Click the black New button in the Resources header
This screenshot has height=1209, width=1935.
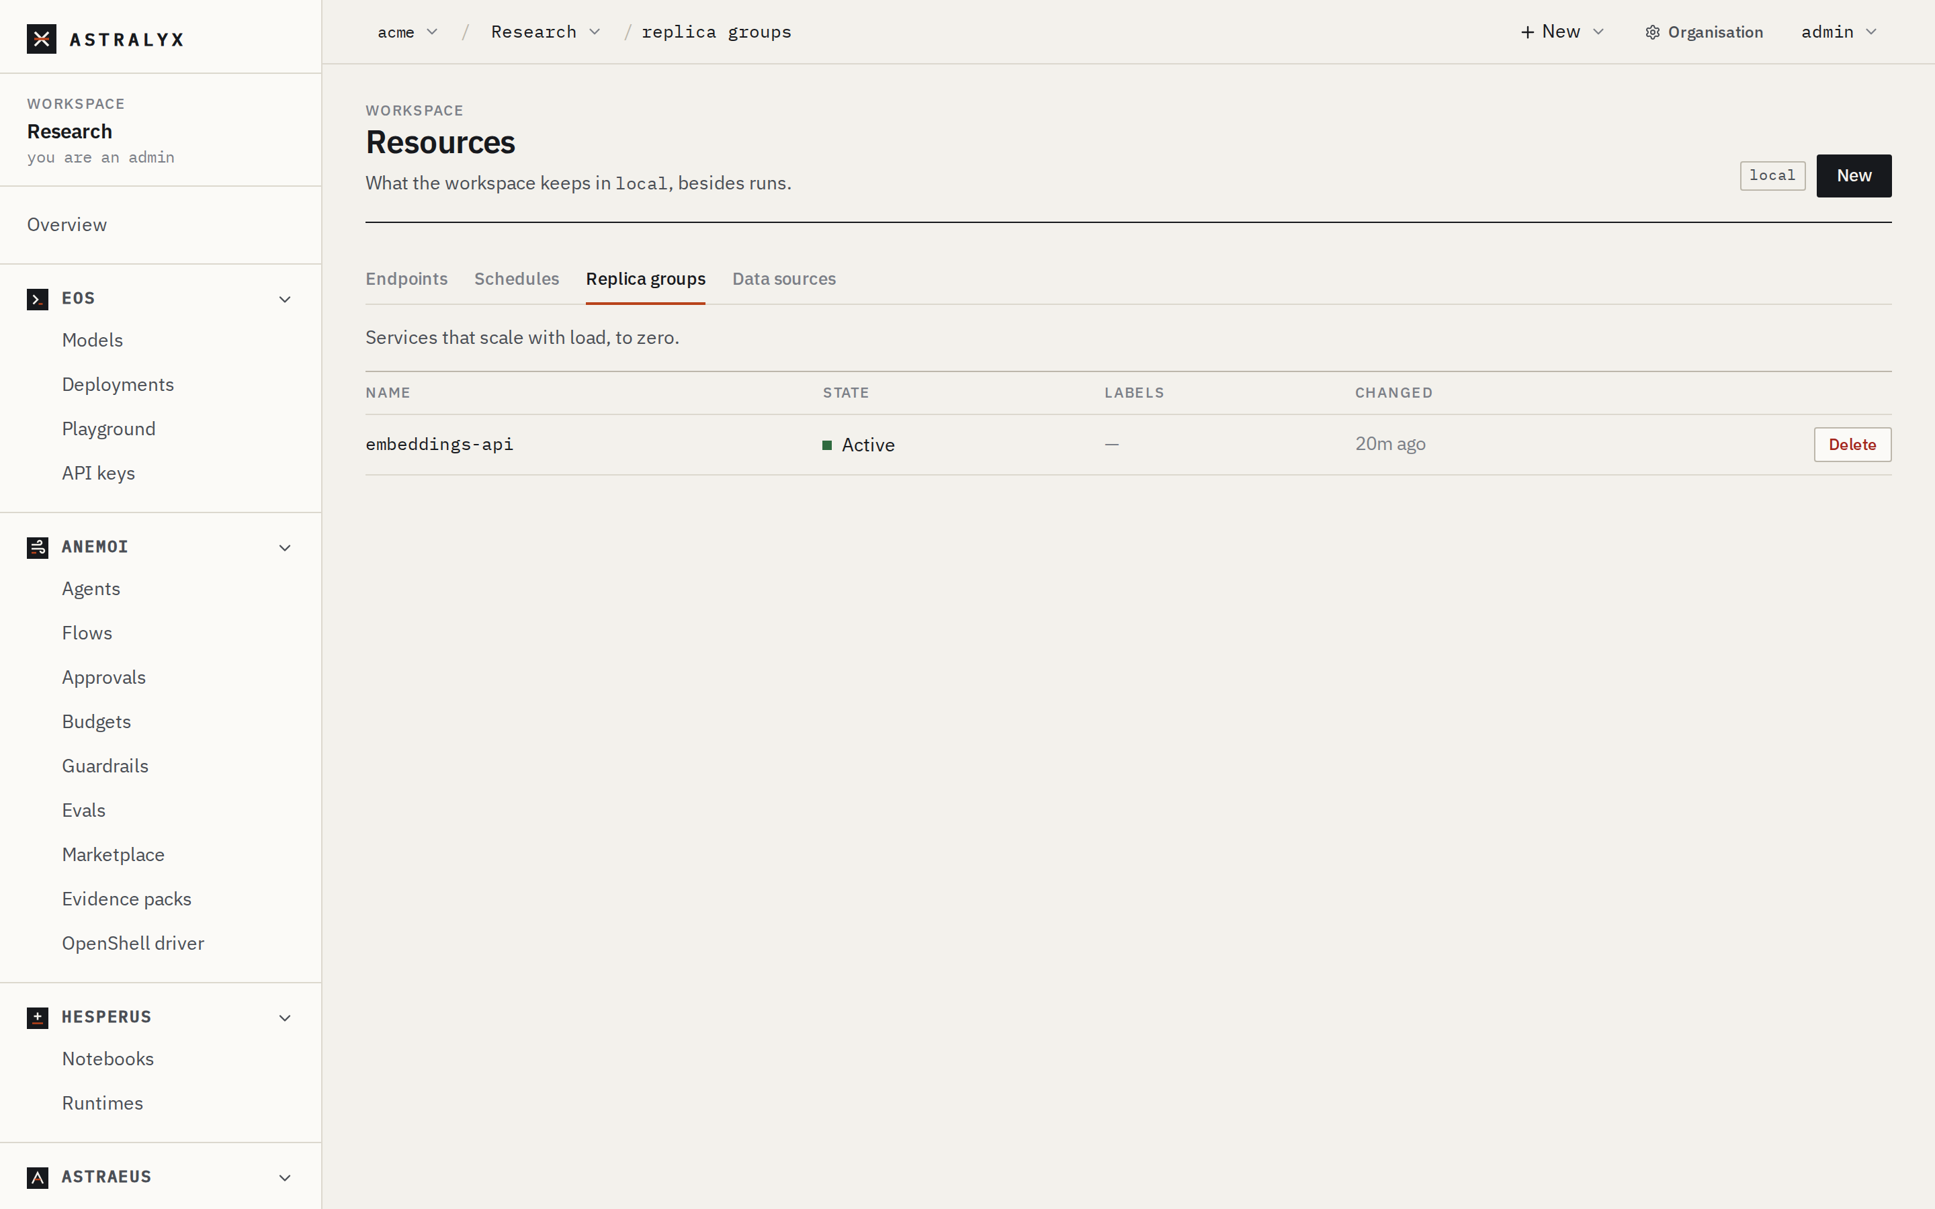(x=1854, y=176)
